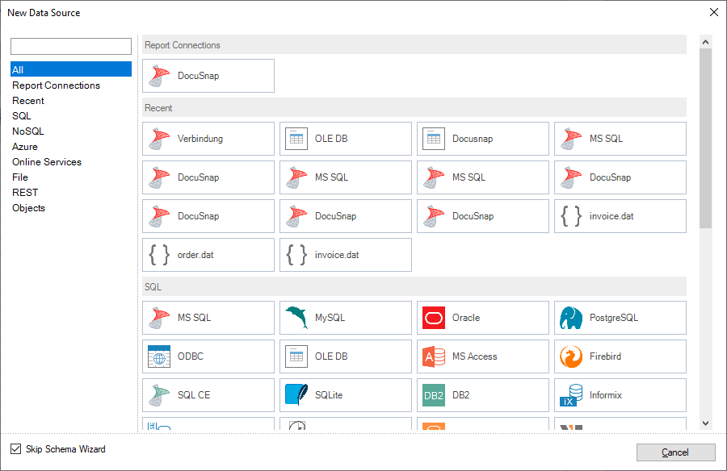Select the MySQL data source icon

pyautogui.click(x=346, y=318)
